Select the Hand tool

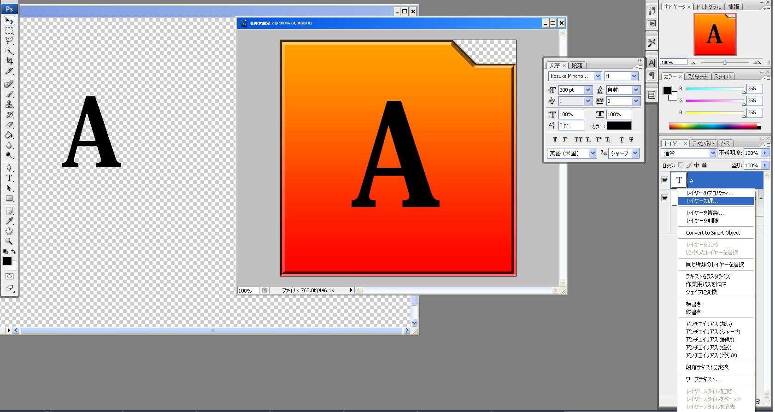coord(9,231)
